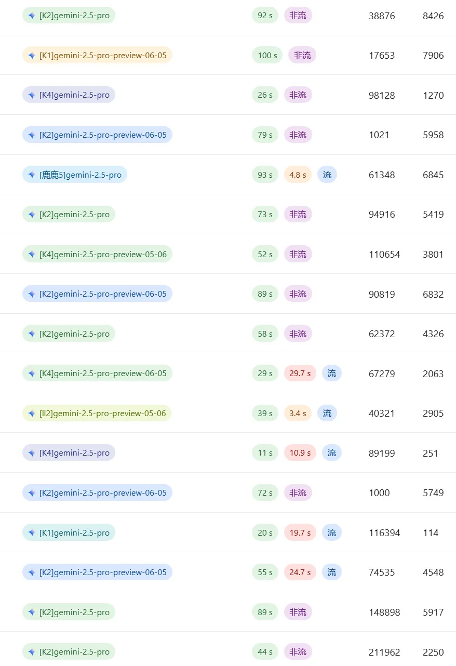Select the 110654 token count

click(384, 255)
